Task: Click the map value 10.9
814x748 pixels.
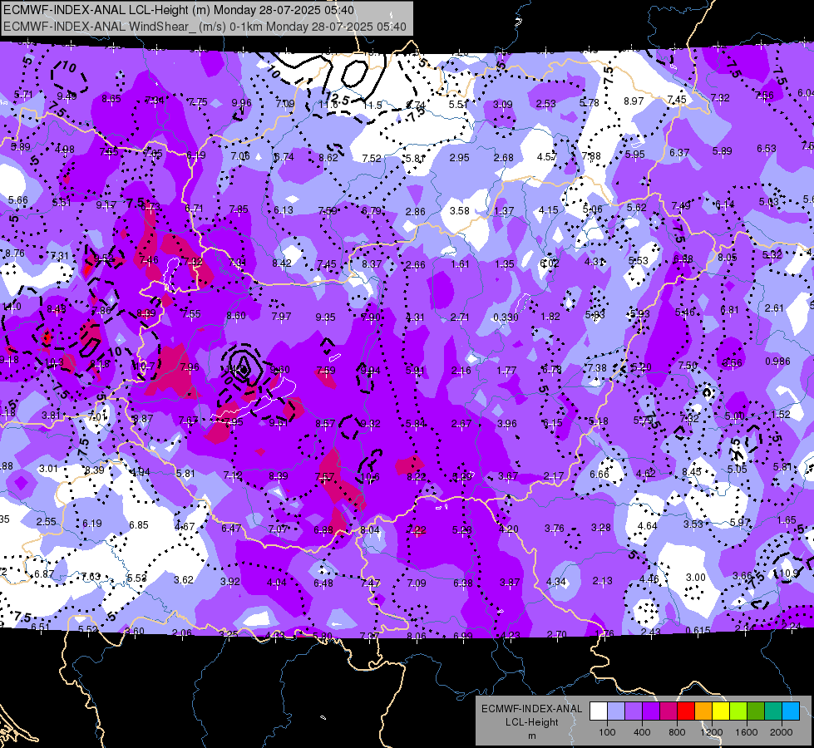Action: point(789,573)
